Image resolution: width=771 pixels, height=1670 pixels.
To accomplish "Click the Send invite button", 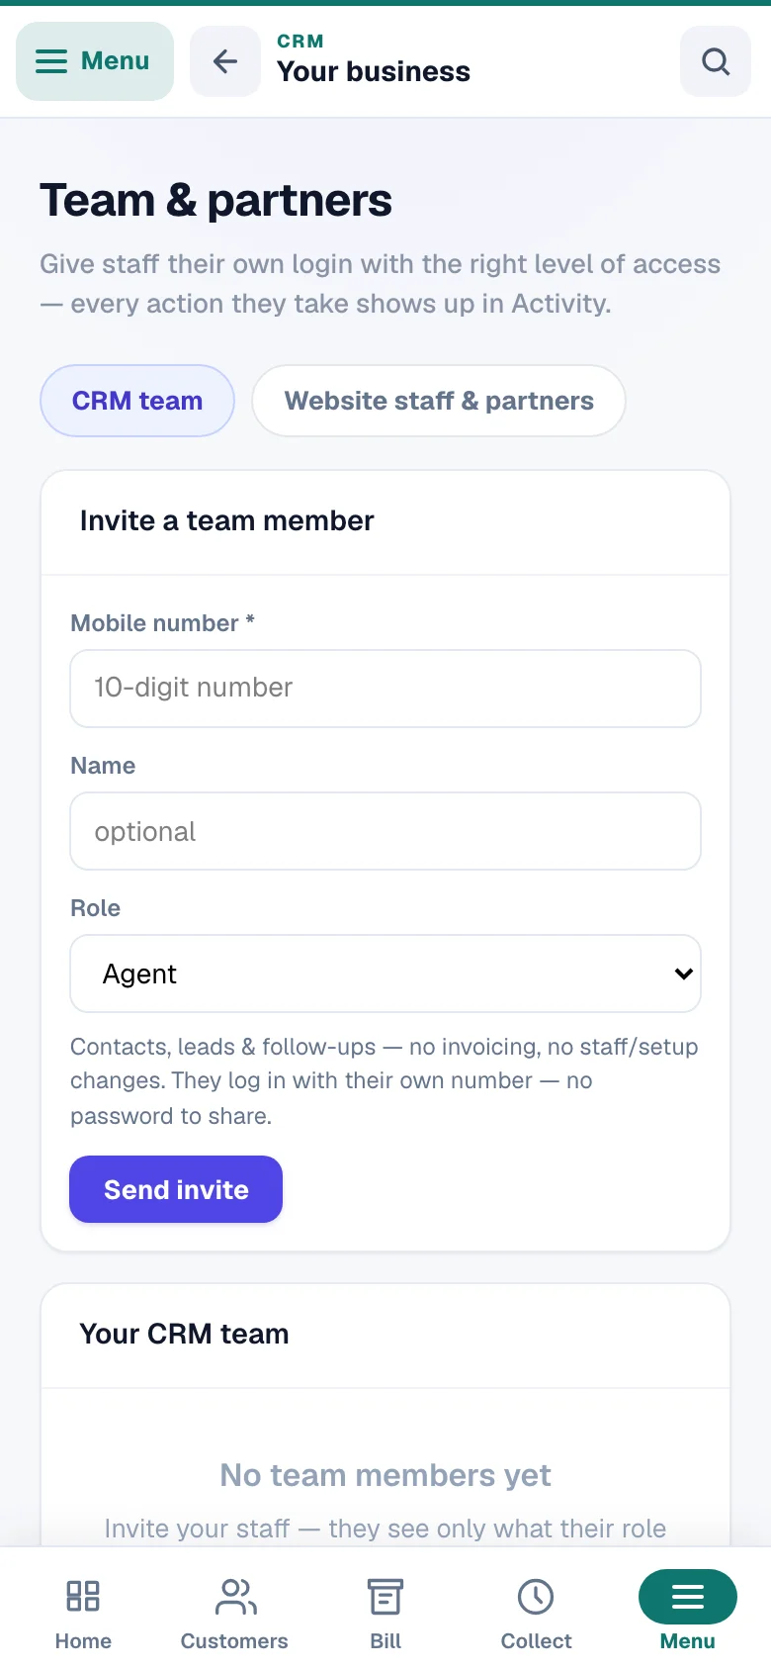I will [176, 1189].
